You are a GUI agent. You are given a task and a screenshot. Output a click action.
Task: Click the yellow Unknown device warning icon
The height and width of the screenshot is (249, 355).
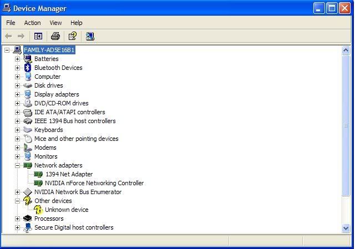point(38,210)
